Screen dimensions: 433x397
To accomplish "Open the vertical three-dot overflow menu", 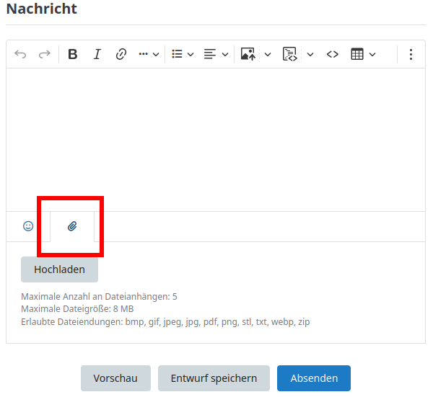I will (x=411, y=54).
